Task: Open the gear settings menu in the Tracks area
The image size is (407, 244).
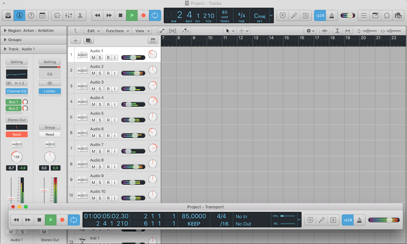Action: coord(310,31)
